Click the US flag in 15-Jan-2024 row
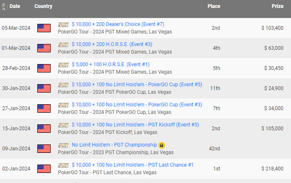This screenshot has width=291, height=183. [x=44, y=129]
